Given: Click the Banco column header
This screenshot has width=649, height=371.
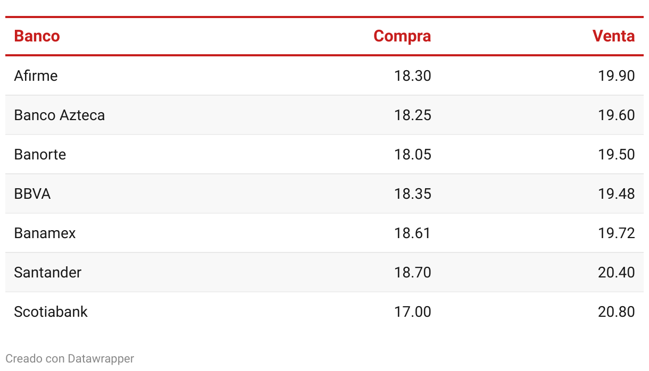Looking at the screenshot, I should click(x=37, y=36).
